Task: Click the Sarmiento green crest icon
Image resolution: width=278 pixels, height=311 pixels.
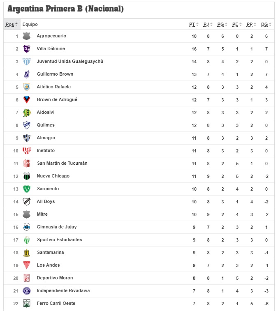Action: coord(27,189)
